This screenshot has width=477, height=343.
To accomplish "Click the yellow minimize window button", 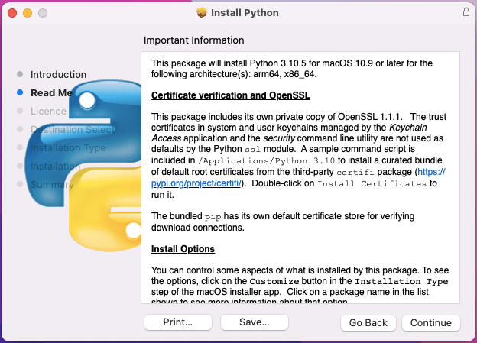I will tap(28, 13).
